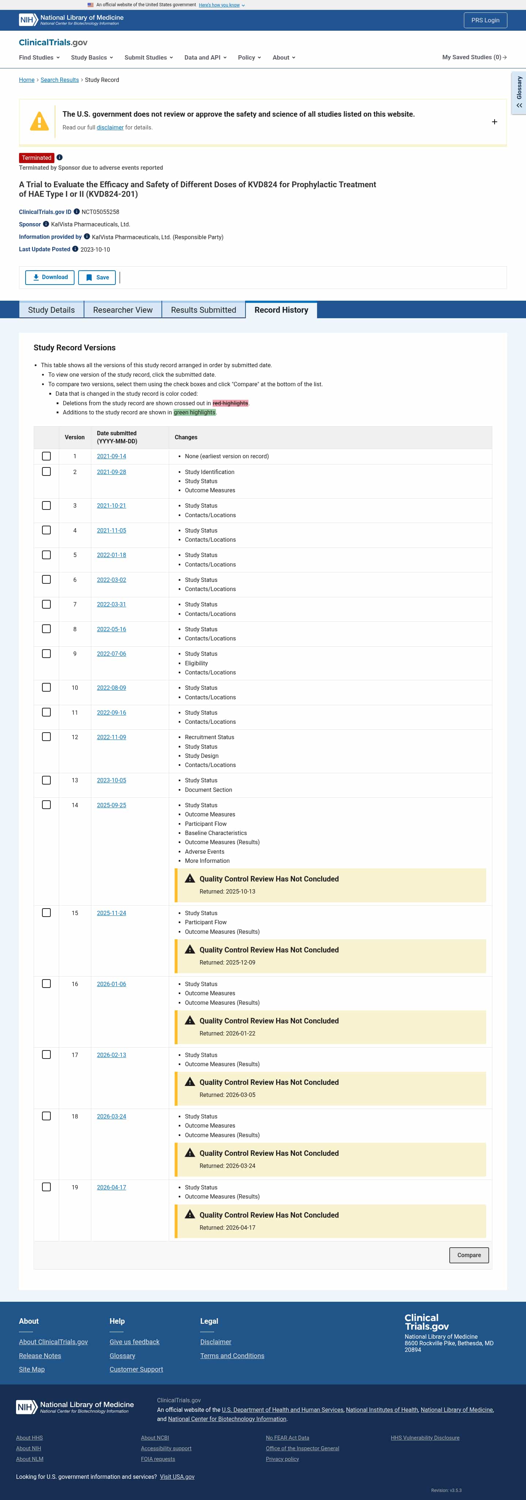
Task: Open the info icon beside Terminated status
Action: coord(59,157)
